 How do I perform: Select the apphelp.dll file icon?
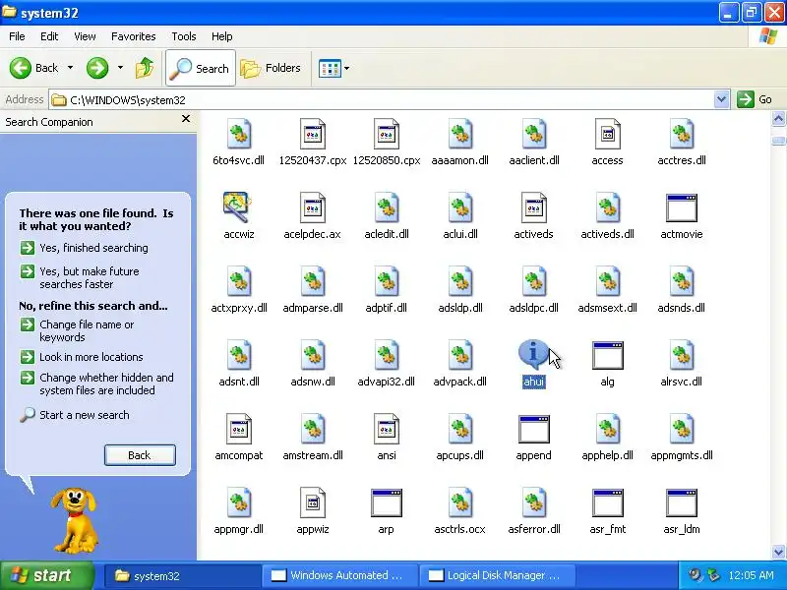(607, 429)
